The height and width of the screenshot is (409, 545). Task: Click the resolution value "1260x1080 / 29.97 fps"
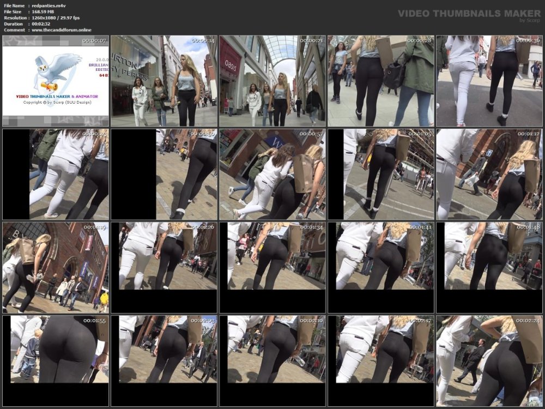point(56,18)
